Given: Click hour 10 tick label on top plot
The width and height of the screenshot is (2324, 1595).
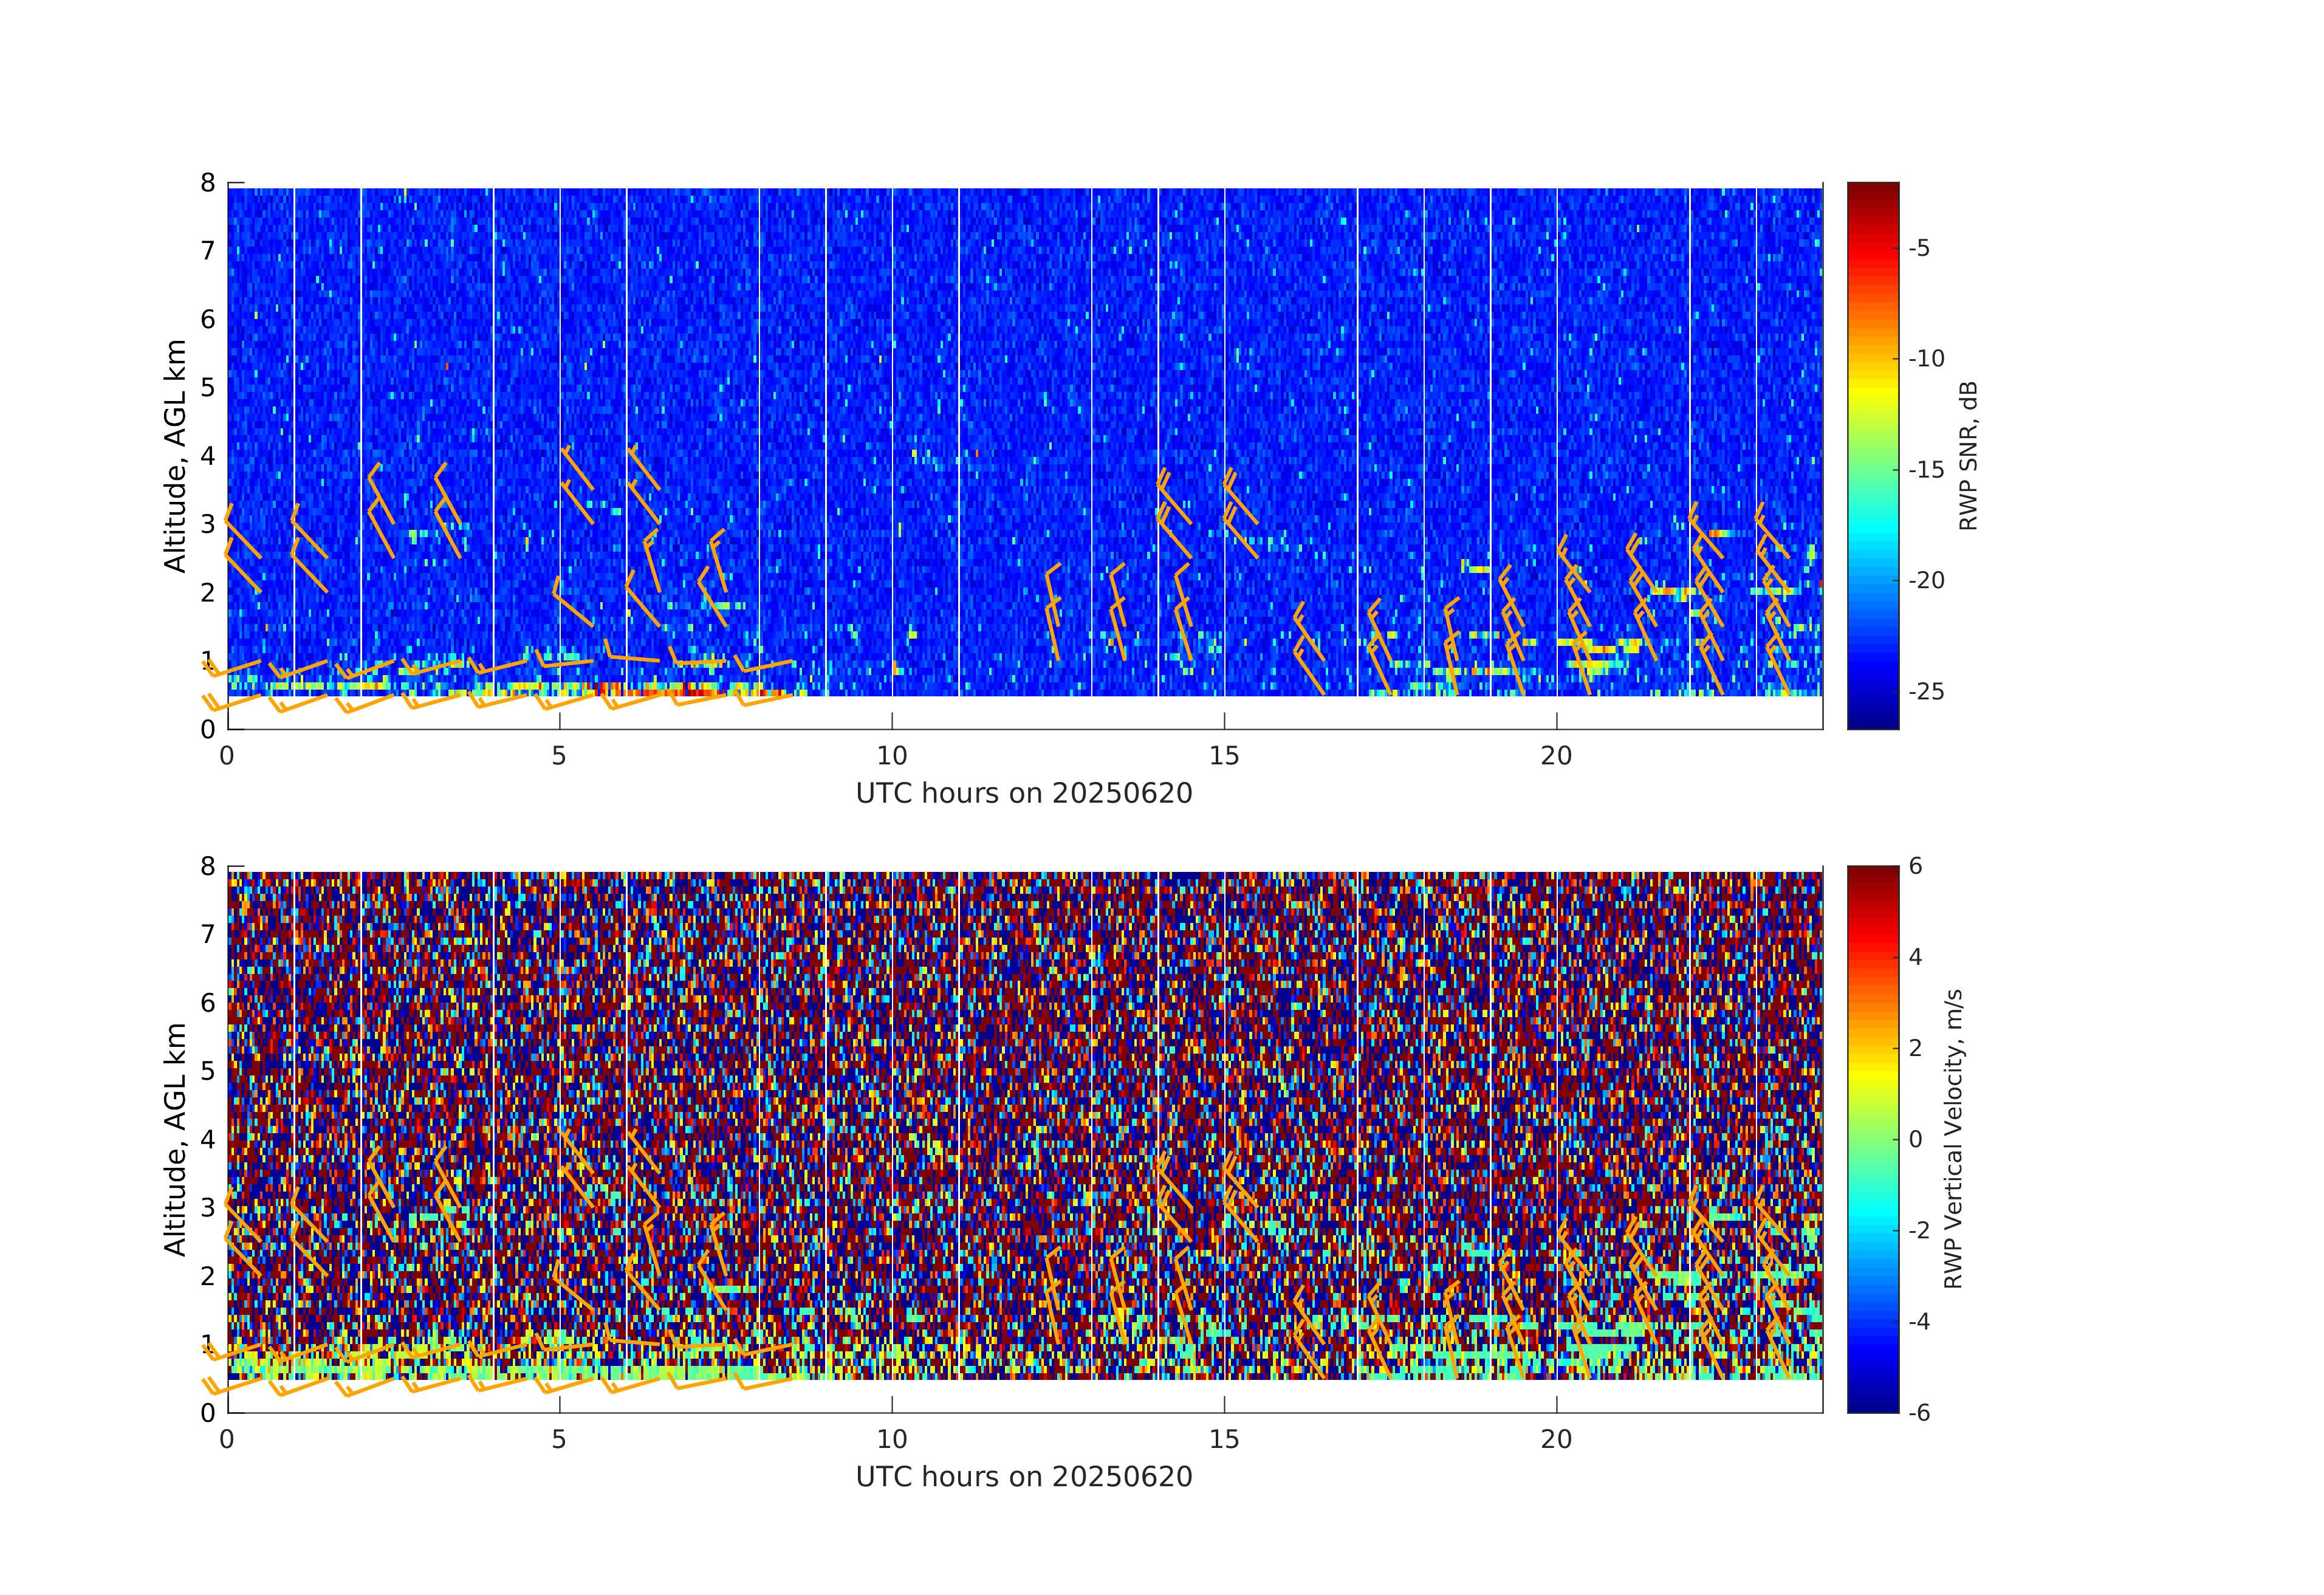Looking at the screenshot, I should click(x=892, y=756).
